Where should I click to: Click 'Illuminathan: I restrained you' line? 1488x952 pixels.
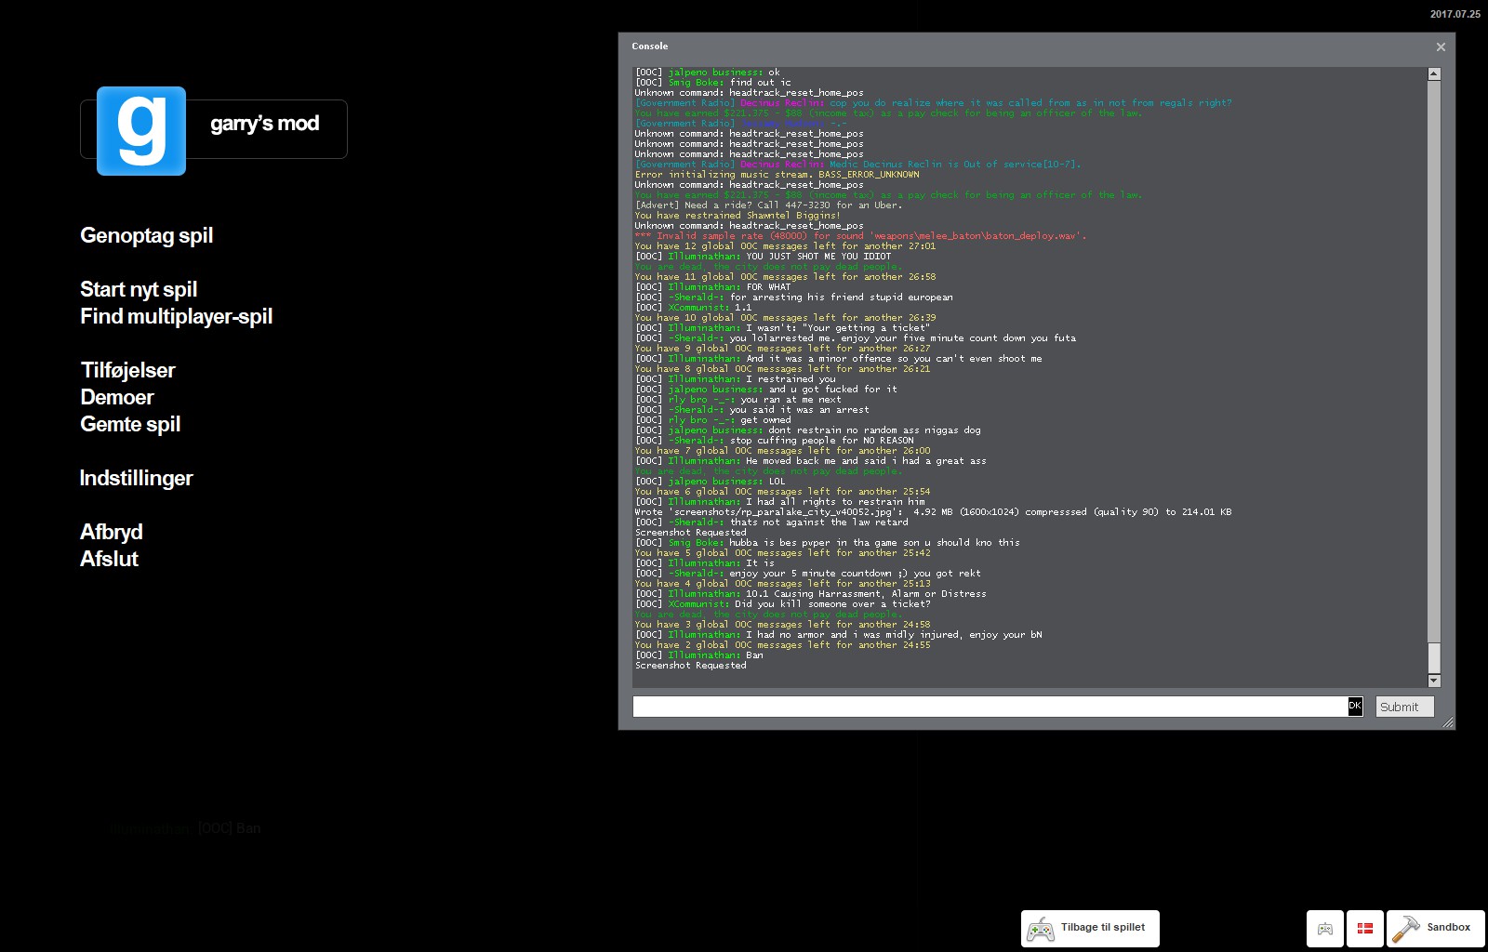735,379
